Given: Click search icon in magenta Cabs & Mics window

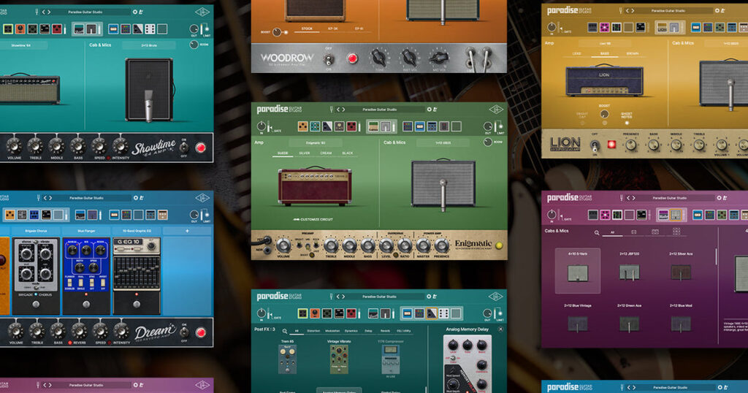Looking at the screenshot, I should (x=596, y=233).
